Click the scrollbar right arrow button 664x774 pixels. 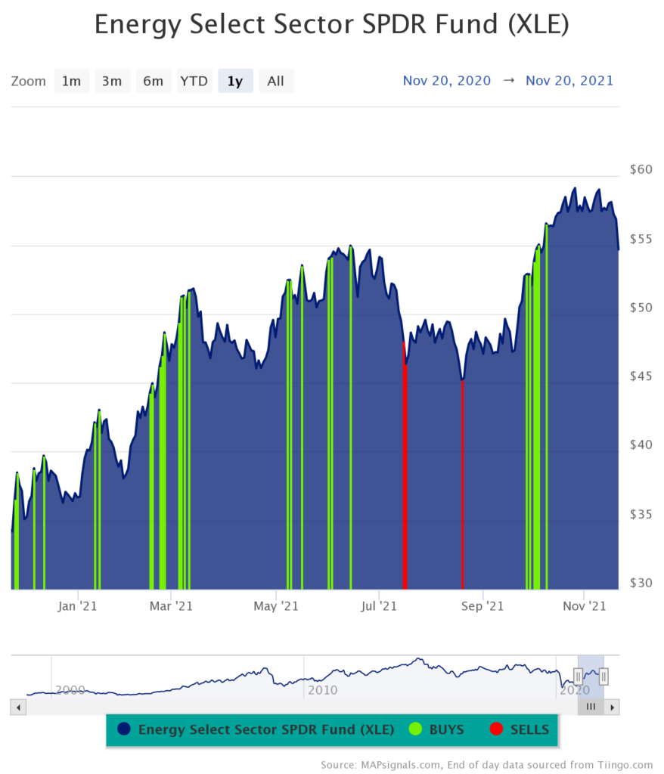[x=613, y=707]
